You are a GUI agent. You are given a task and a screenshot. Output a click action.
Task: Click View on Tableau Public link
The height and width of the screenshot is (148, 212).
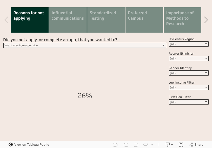point(31,145)
